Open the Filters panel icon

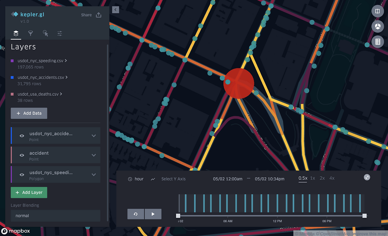click(x=30, y=33)
